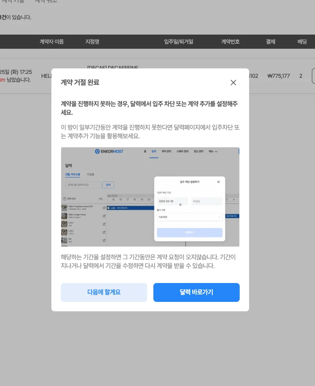The image size is (315, 386).
Task: Click the 저장하기 save button
Action: (x=189, y=233)
